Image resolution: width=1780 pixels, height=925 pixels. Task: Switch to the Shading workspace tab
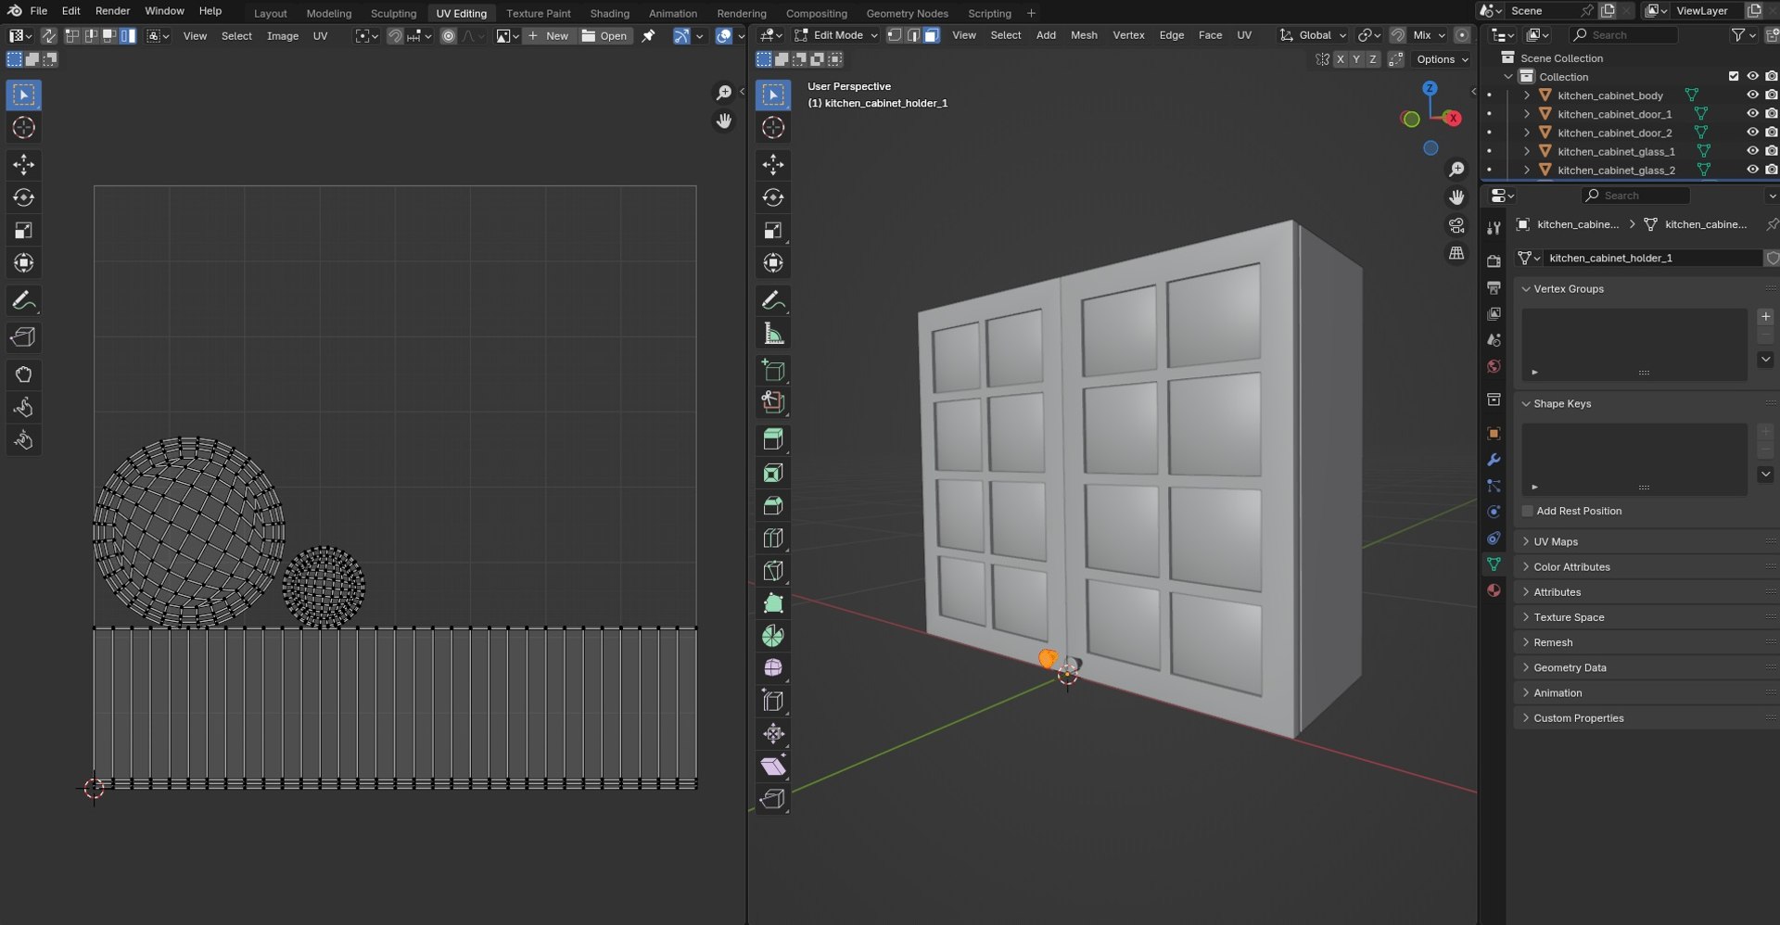click(609, 13)
